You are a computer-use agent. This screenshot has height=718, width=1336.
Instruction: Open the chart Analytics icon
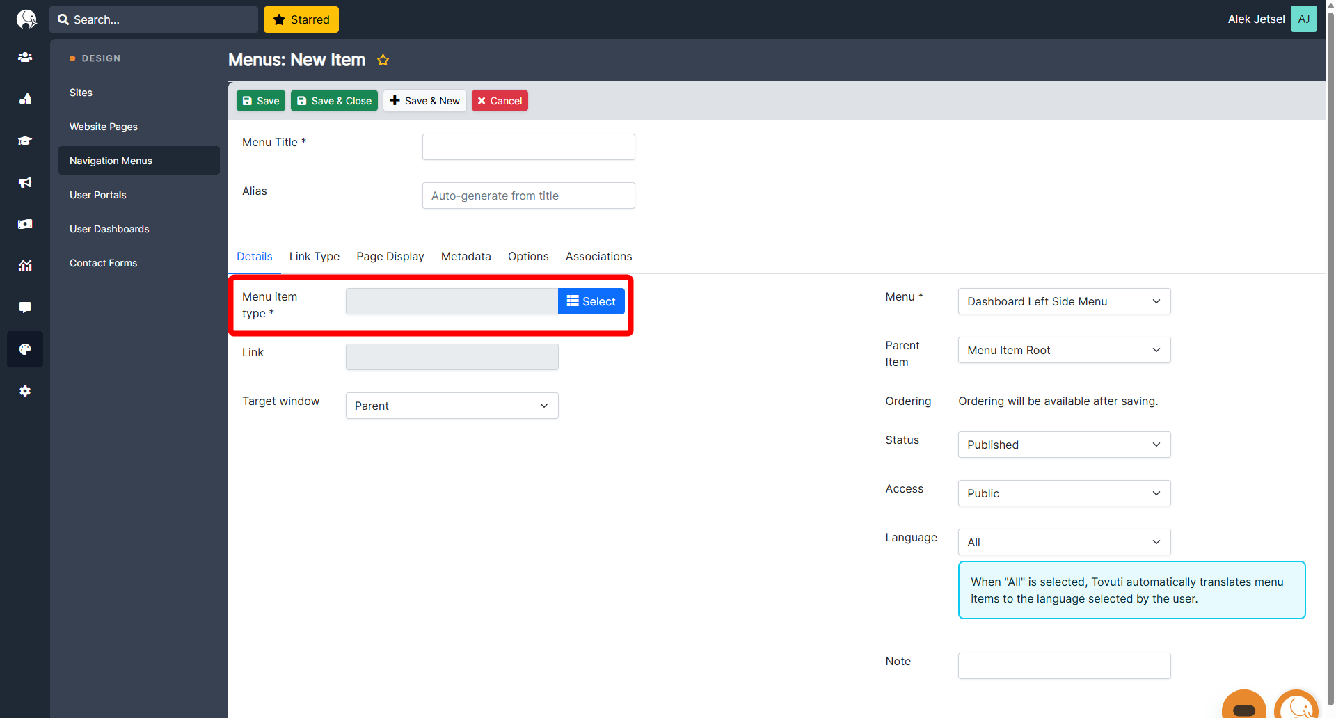[x=25, y=266]
